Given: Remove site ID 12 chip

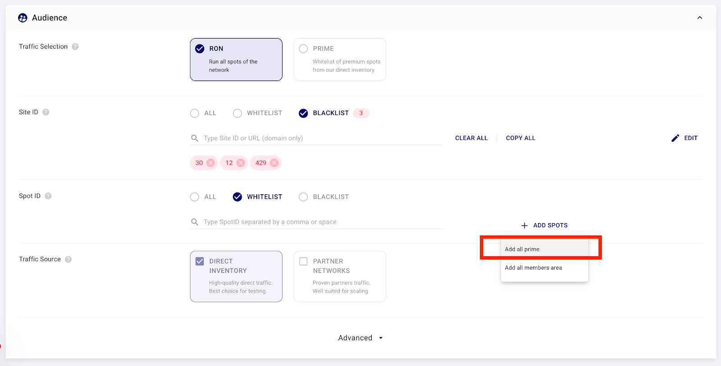Looking at the screenshot, I should click(241, 163).
